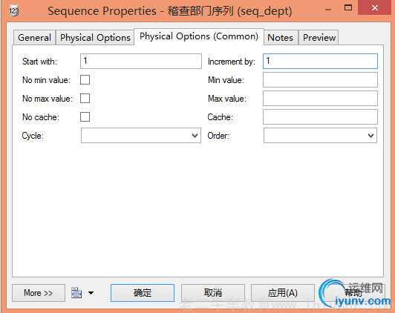Screen dimensions: 395x313
Task: Click the More >> button
Action: tap(39, 293)
